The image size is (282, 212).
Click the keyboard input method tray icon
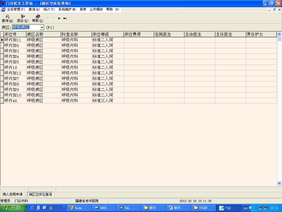pyautogui.click(x=245, y=208)
